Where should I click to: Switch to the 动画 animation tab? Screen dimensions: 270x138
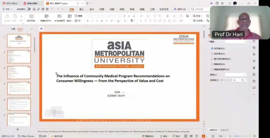click(x=112, y=9)
